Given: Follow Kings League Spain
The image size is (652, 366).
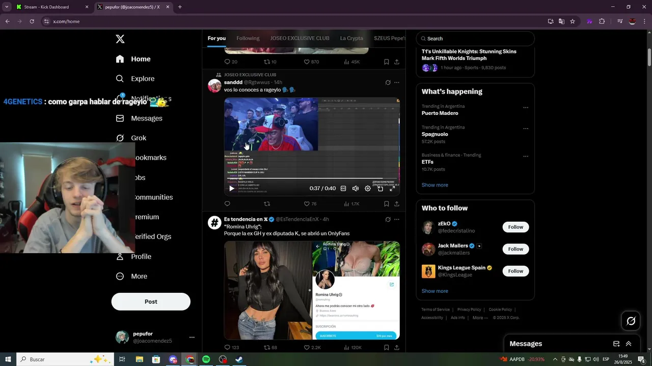Looking at the screenshot, I should pos(515,271).
